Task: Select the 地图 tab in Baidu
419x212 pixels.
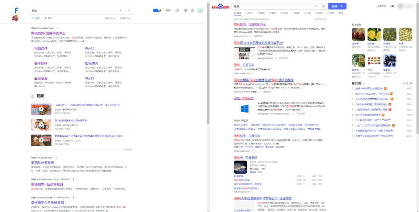Action: coord(331,13)
